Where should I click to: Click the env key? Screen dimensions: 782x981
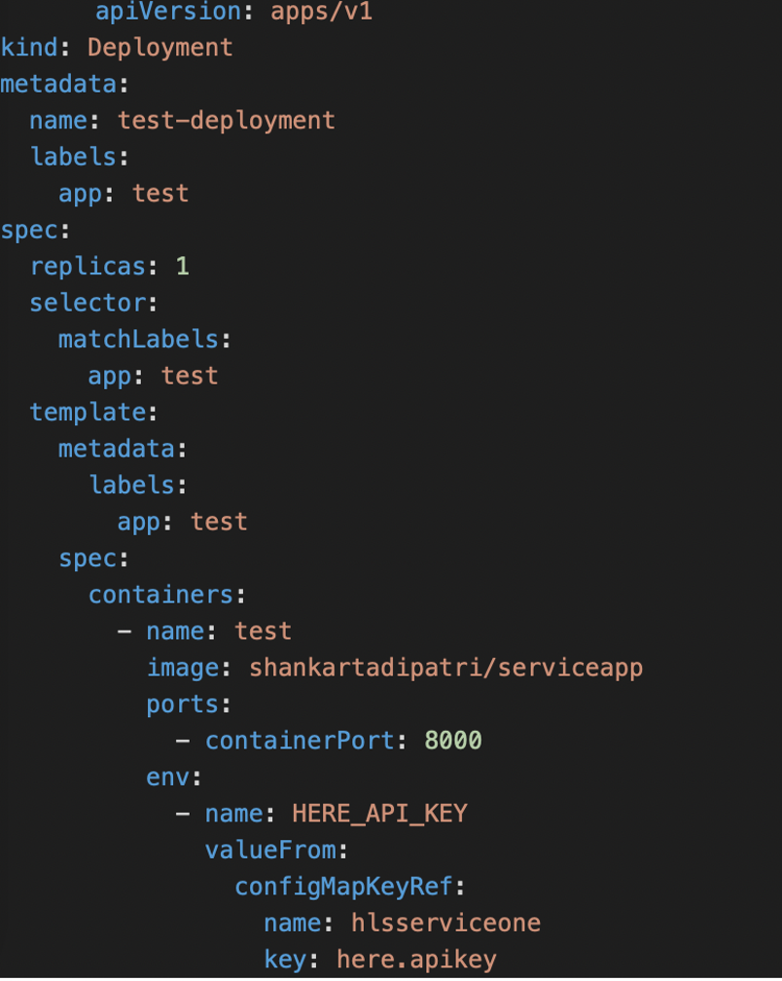(x=167, y=777)
